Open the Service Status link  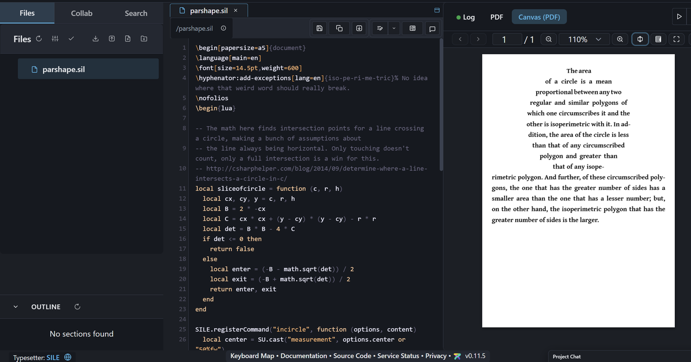coord(398,356)
